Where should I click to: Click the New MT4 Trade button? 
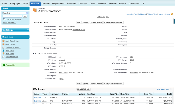(x=84, y=89)
